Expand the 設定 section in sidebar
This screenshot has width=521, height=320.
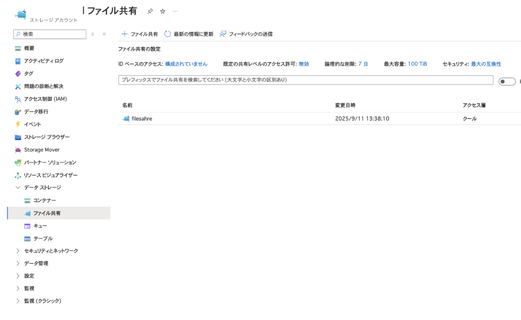coord(18,276)
